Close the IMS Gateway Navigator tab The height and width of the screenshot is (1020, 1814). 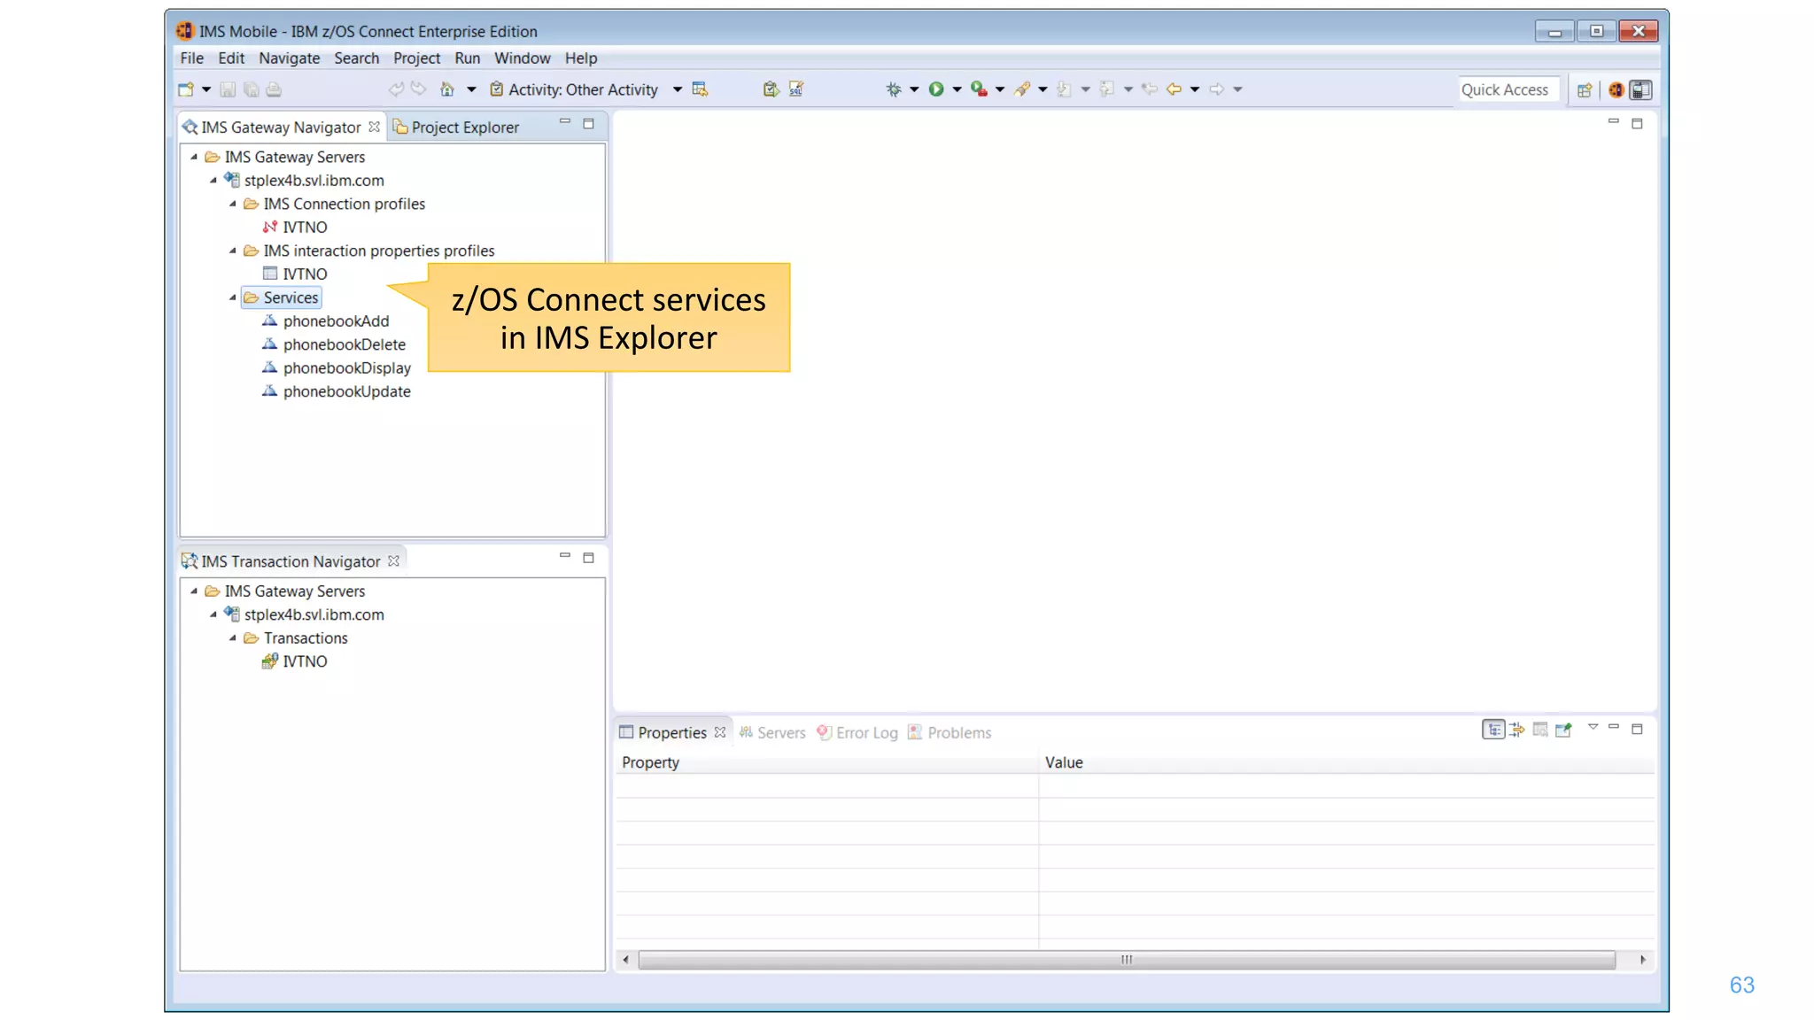pyautogui.click(x=375, y=127)
